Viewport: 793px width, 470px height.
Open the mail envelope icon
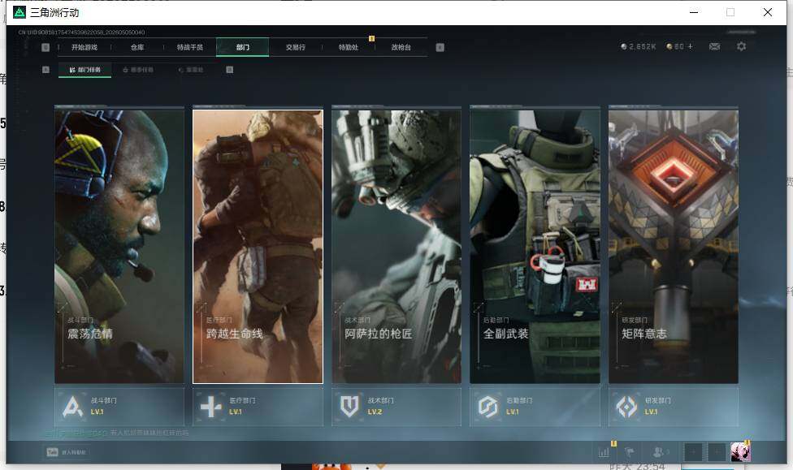714,46
